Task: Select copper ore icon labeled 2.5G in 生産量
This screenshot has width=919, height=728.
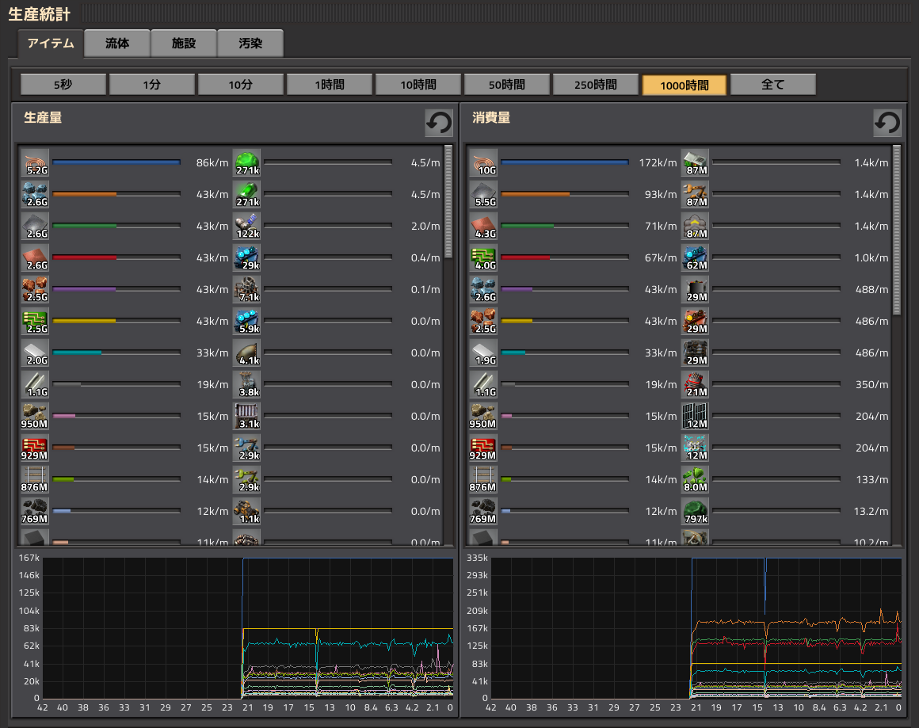Action: [x=35, y=289]
